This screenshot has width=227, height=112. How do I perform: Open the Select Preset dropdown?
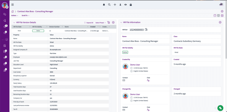100,23
